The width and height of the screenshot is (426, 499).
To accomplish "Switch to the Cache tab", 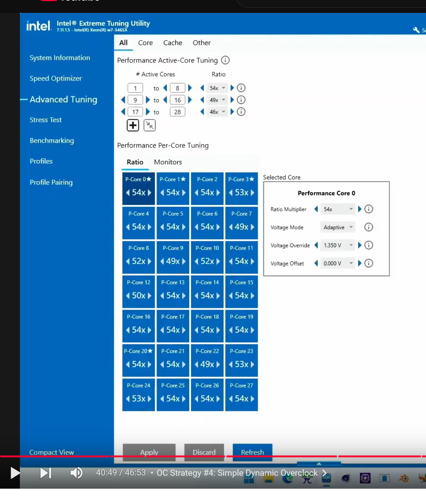I will (173, 43).
